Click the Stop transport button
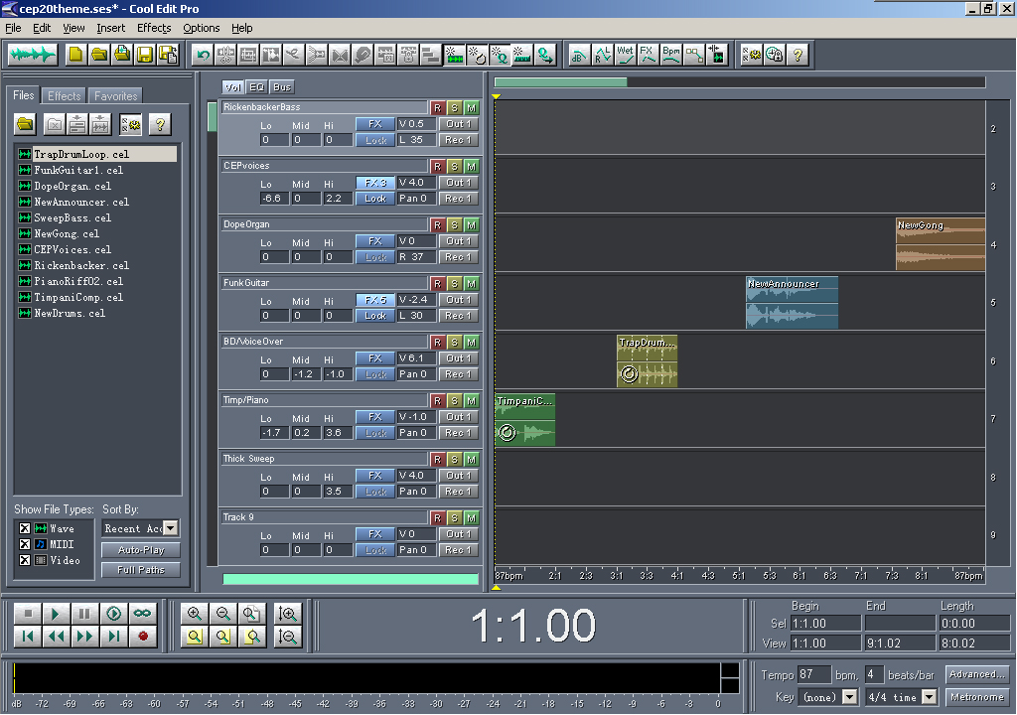The image size is (1017, 715). 27,613
